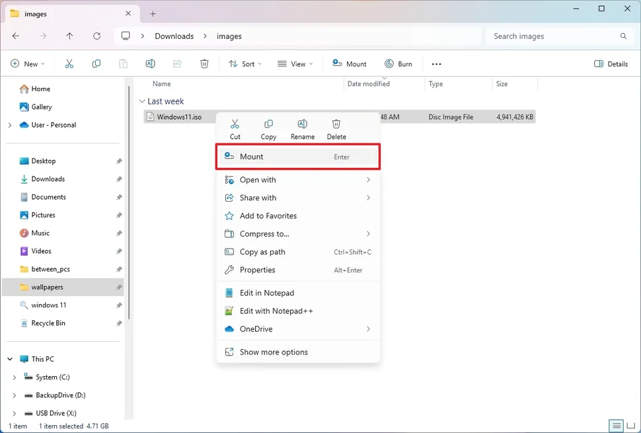Click the Up arrow navigation icon

70,36
